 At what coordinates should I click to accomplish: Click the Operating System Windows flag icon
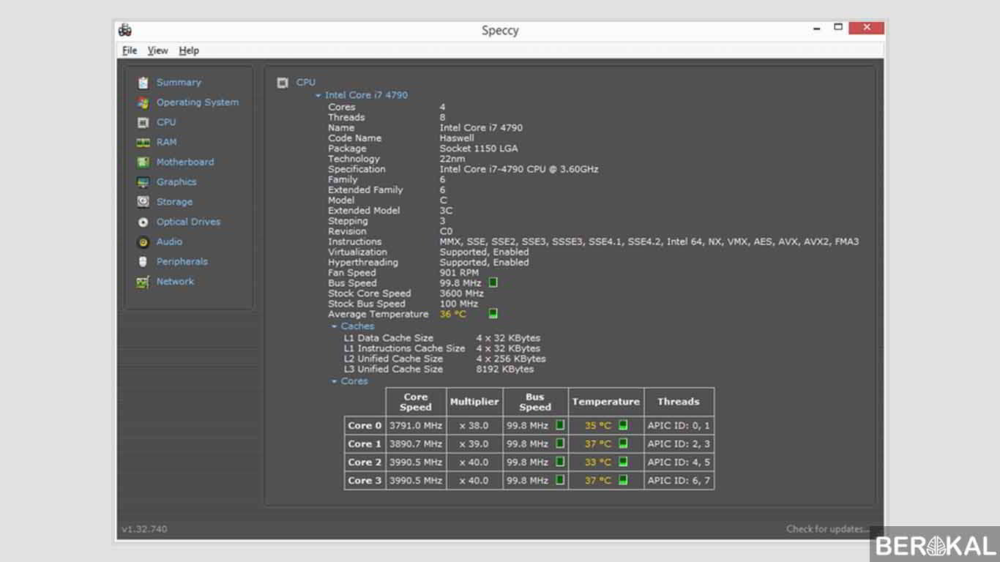[143, 102]
